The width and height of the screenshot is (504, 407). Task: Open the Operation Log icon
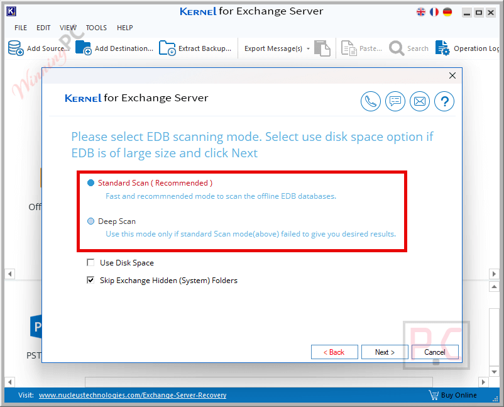442,48
